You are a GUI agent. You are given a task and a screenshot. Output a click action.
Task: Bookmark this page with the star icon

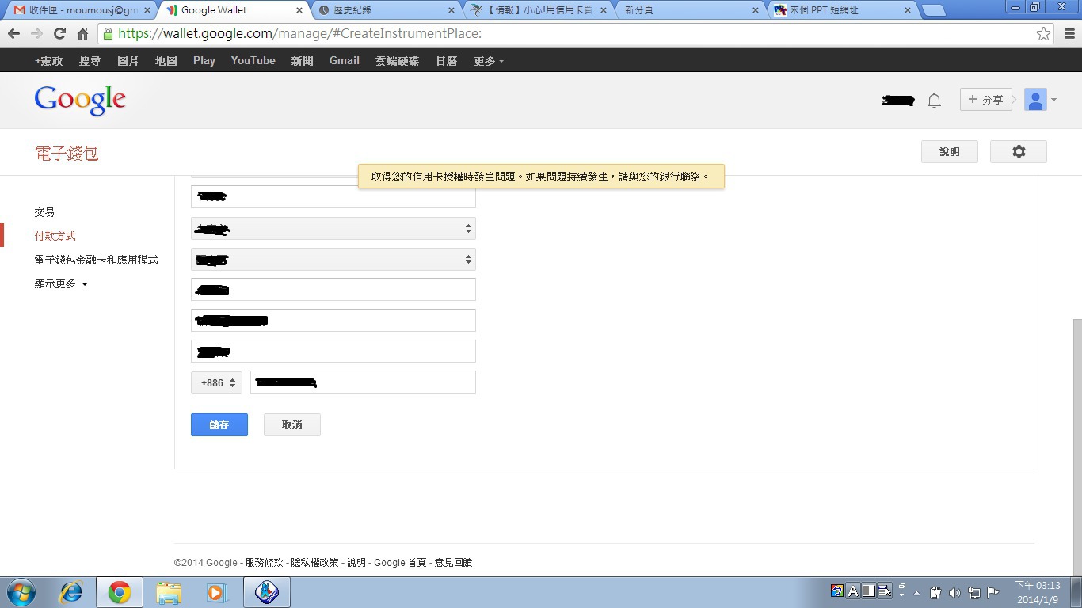click(x=1044, y=34)
